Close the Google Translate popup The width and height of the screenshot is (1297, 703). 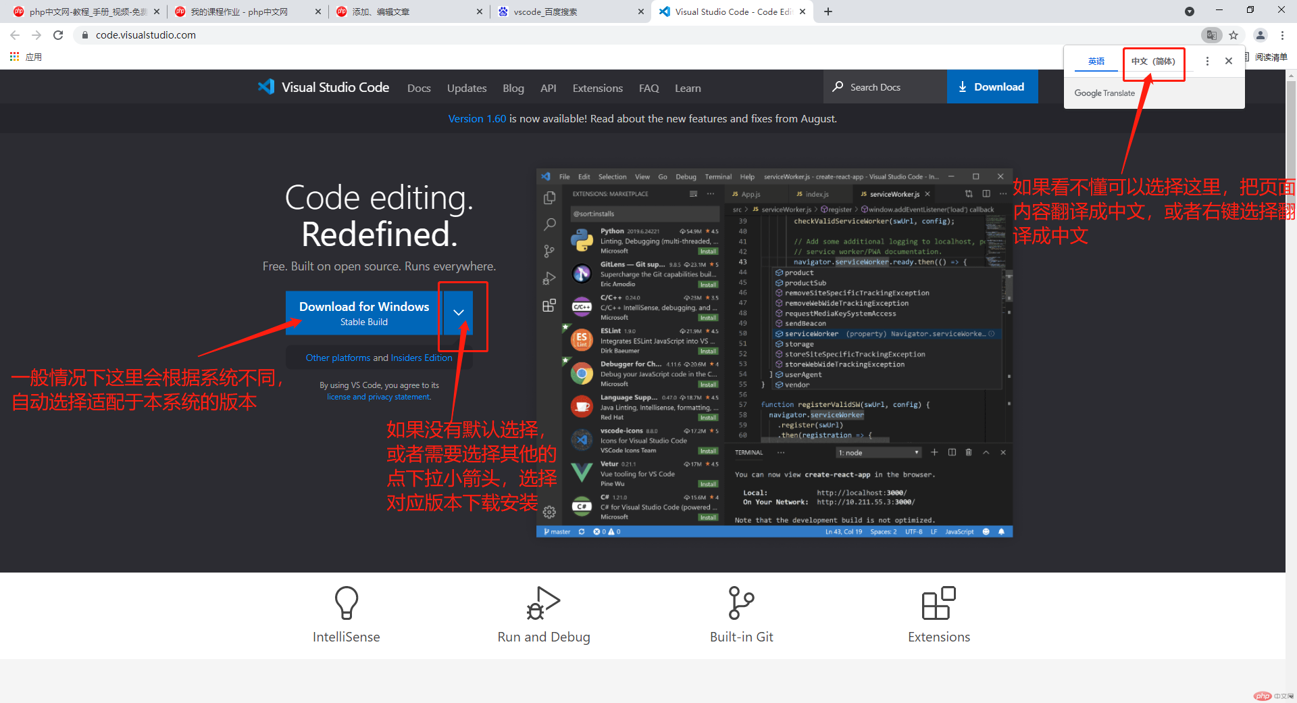(1229, 61)
